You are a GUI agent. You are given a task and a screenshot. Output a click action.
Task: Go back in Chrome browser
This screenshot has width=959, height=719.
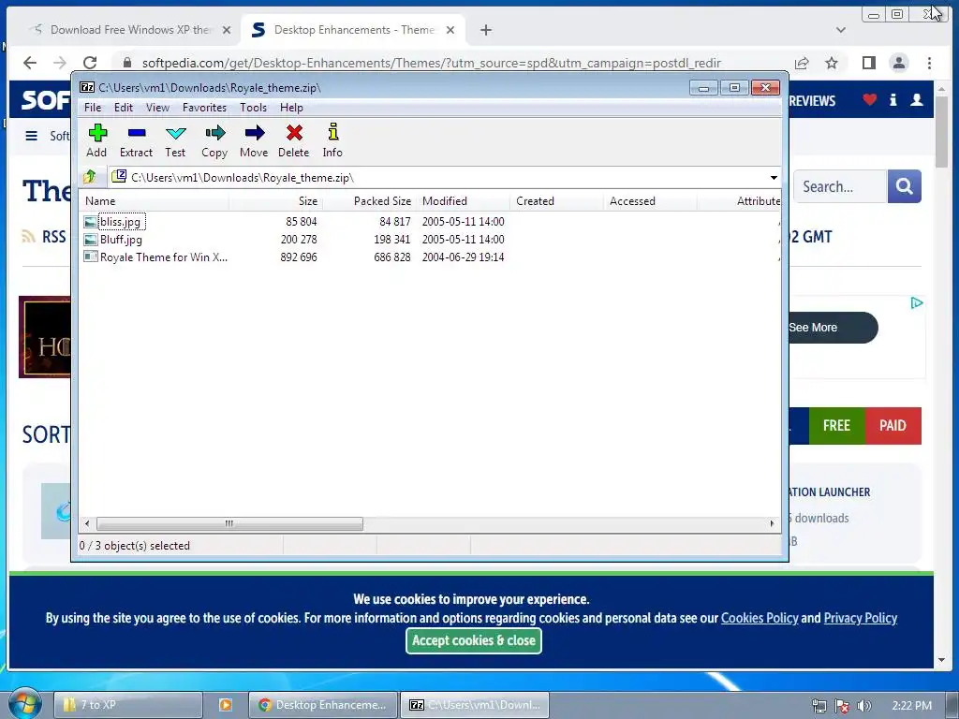point(30,63)
